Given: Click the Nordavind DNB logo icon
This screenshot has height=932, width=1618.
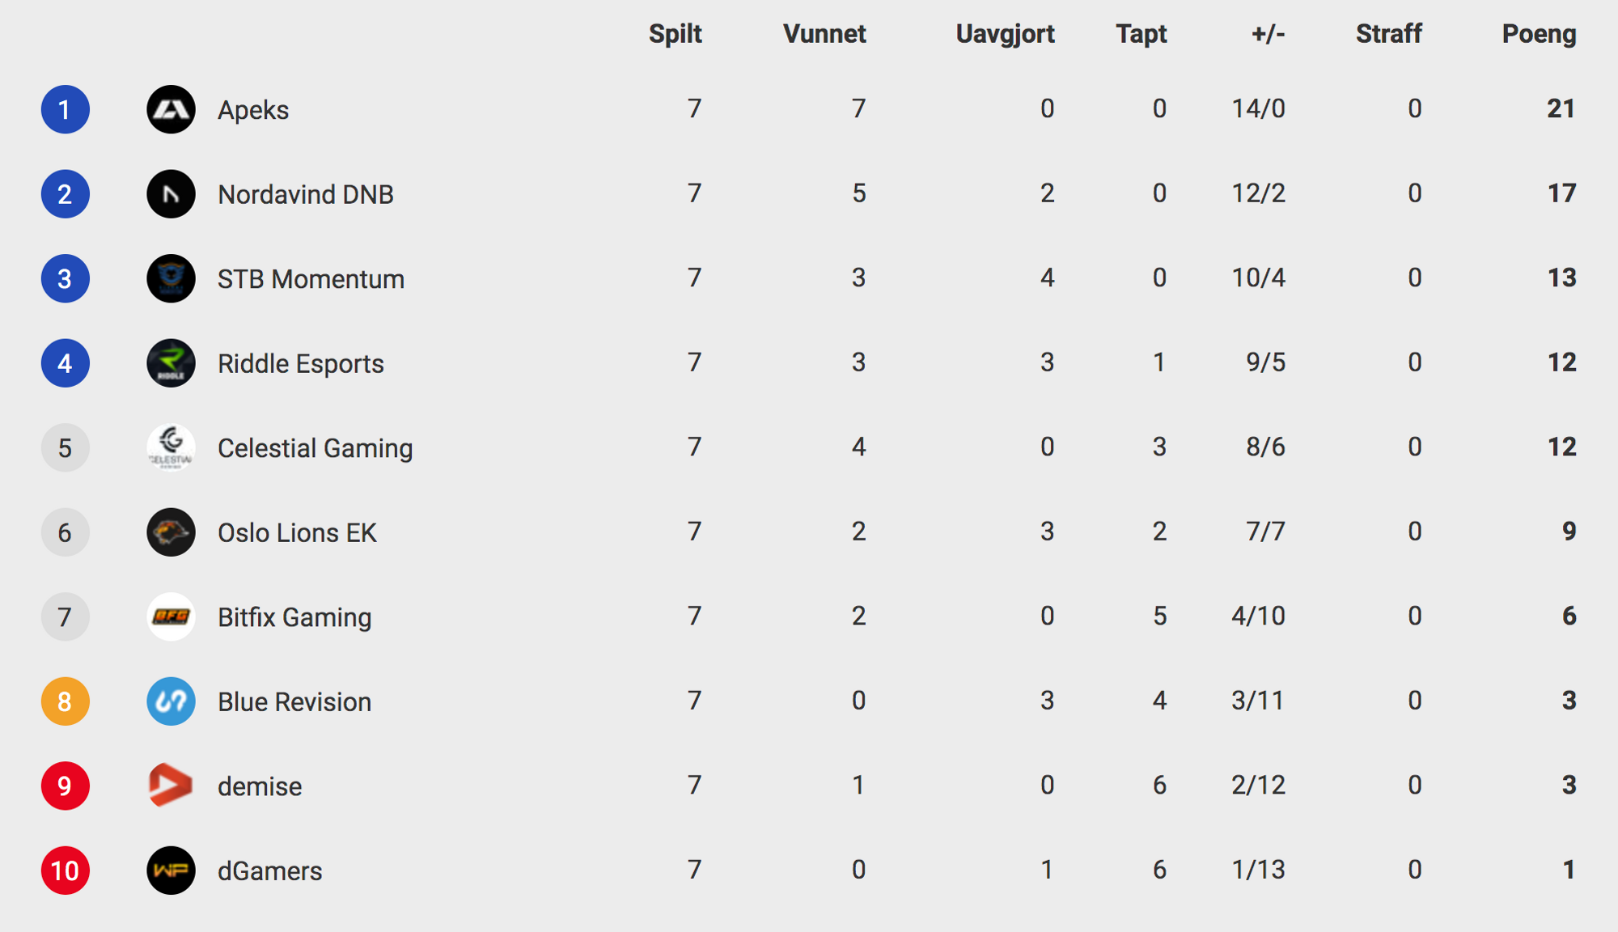Looking at the screenshot, I should pyautogui.click(x=171, y=194).
